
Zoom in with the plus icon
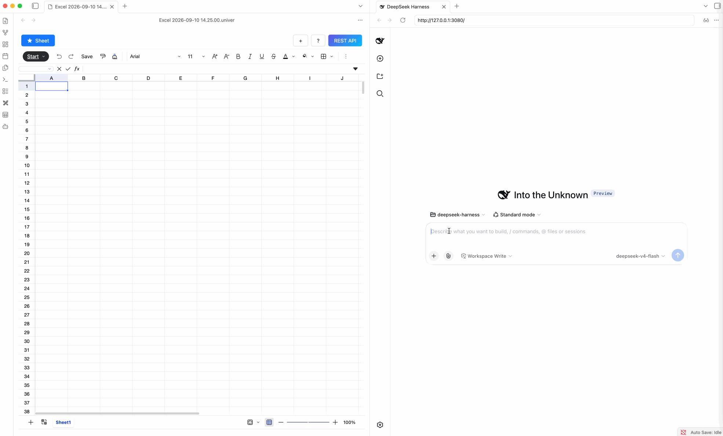pyautogui.click(x=335, y=422)
